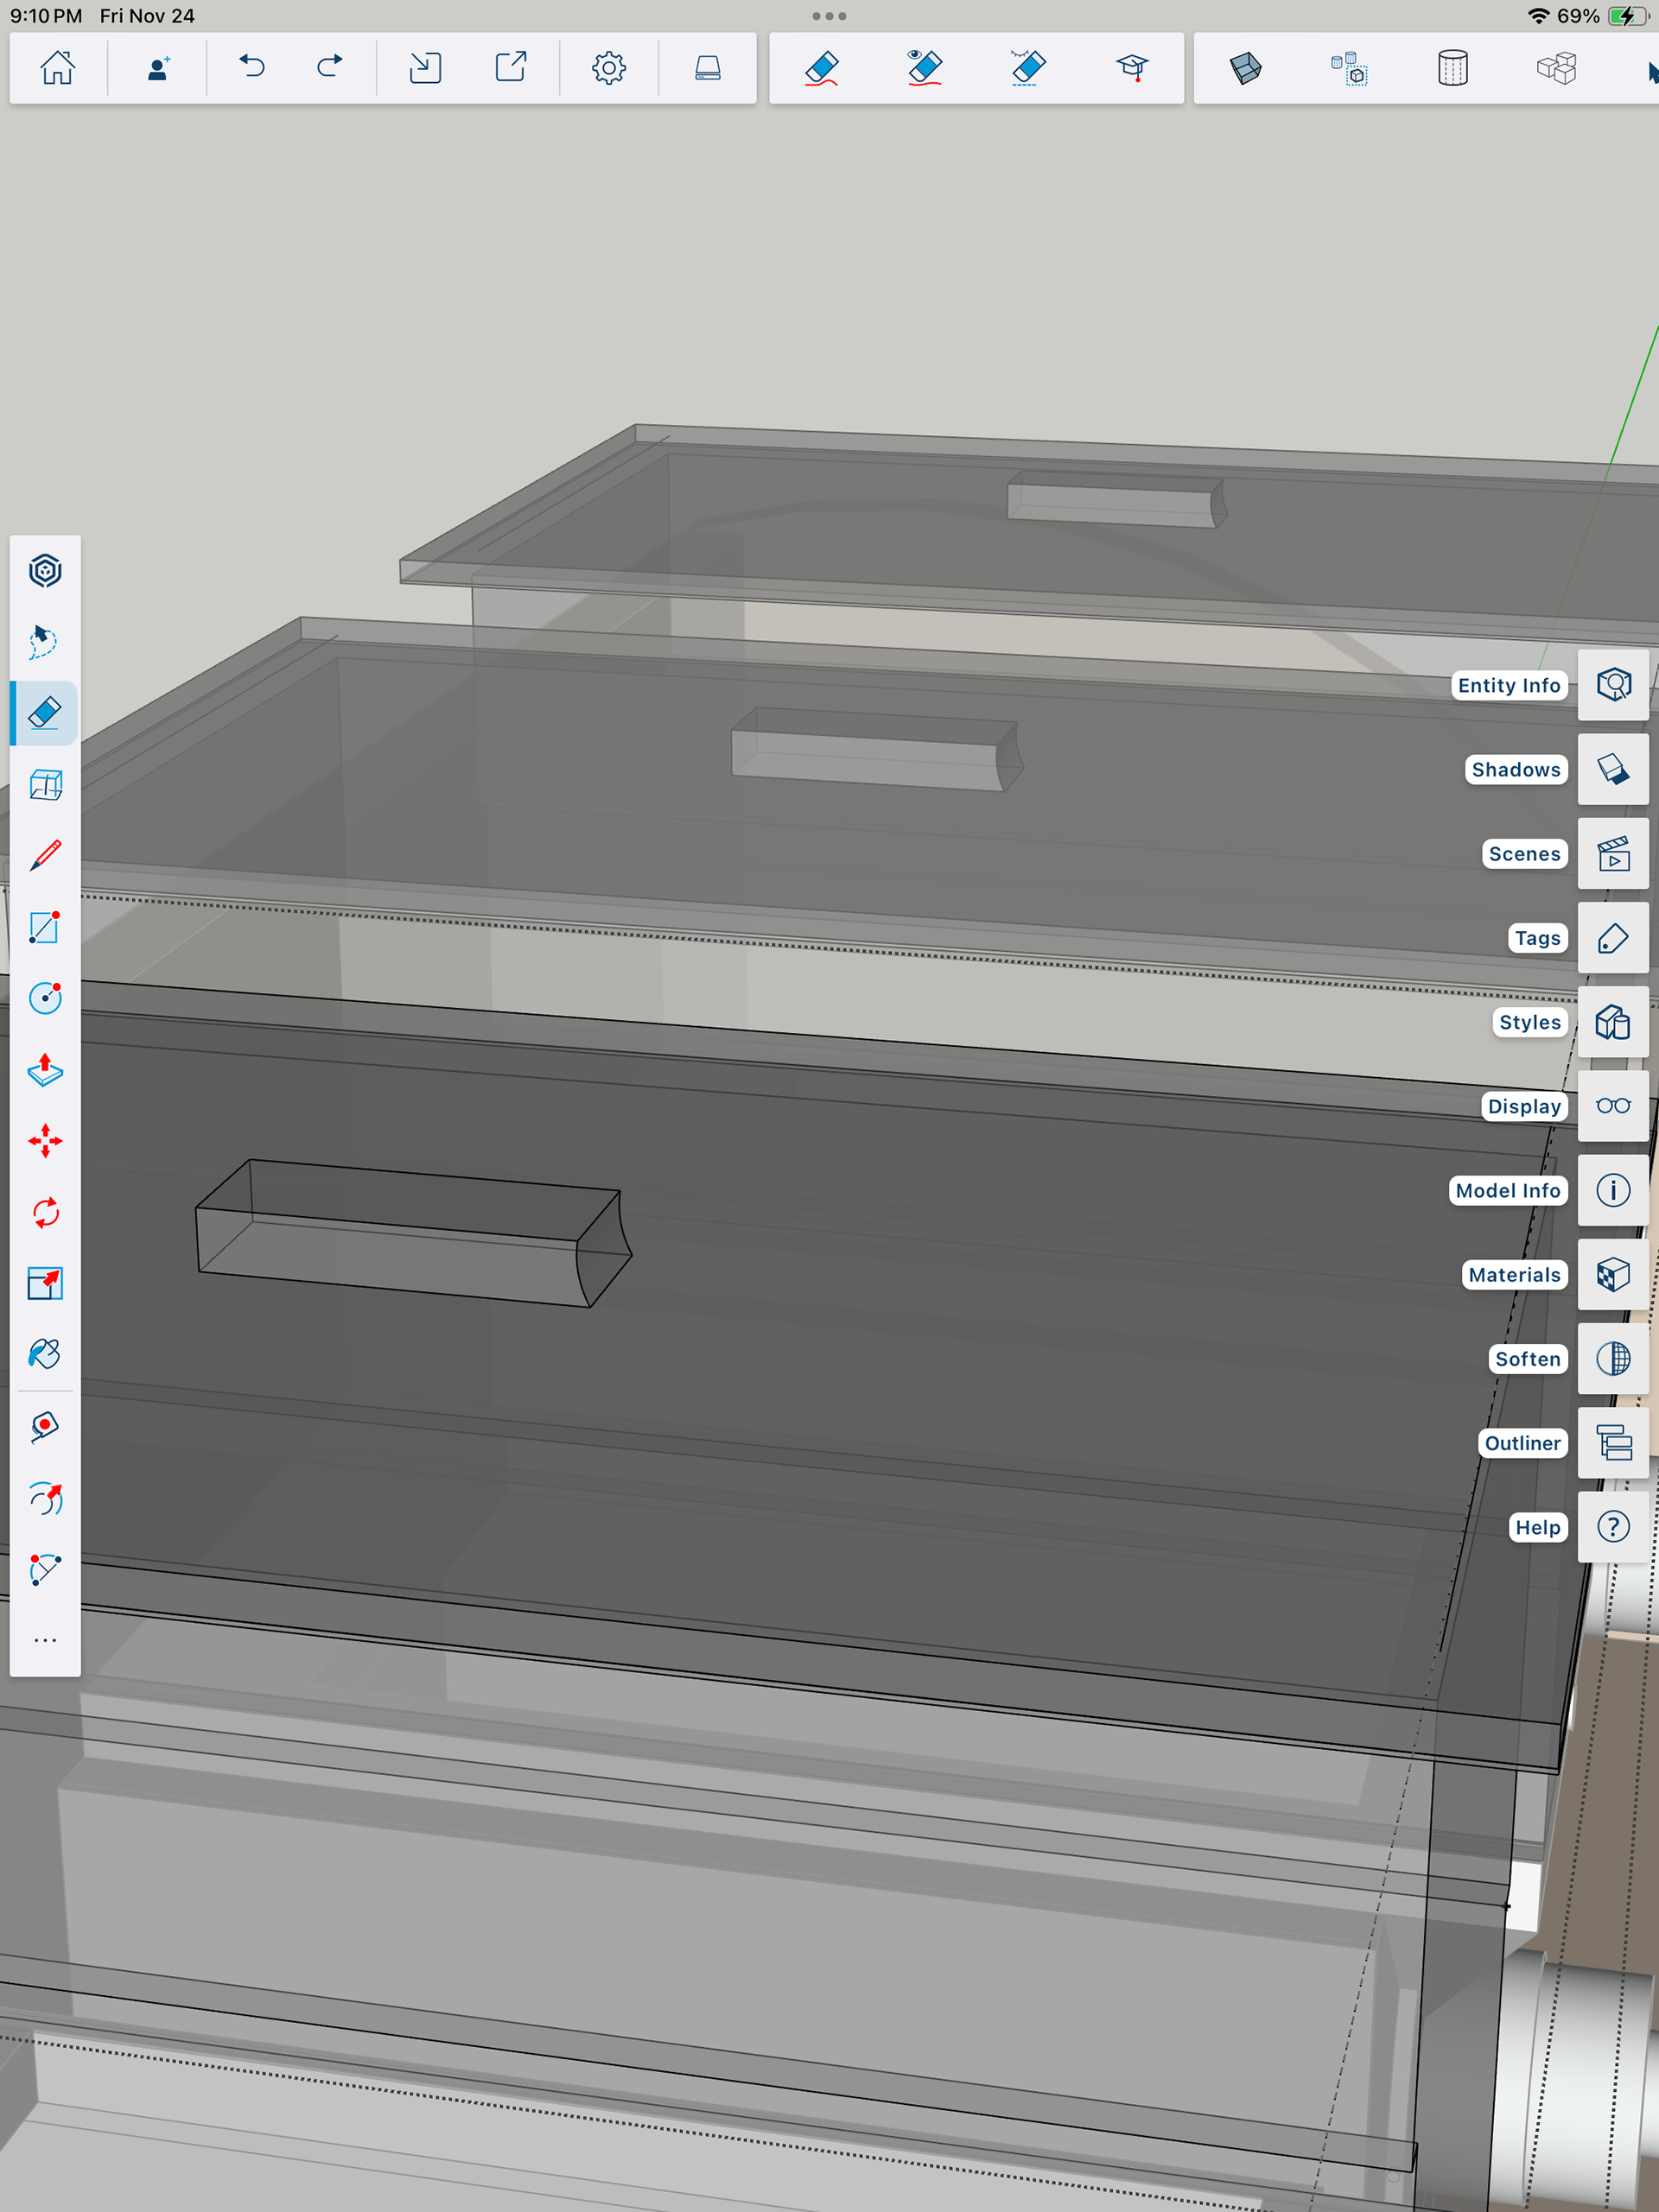Open the Styles panel
This screenshot has height=2212, width=1659.
pyautogui.click(x=1612, y=1022)
